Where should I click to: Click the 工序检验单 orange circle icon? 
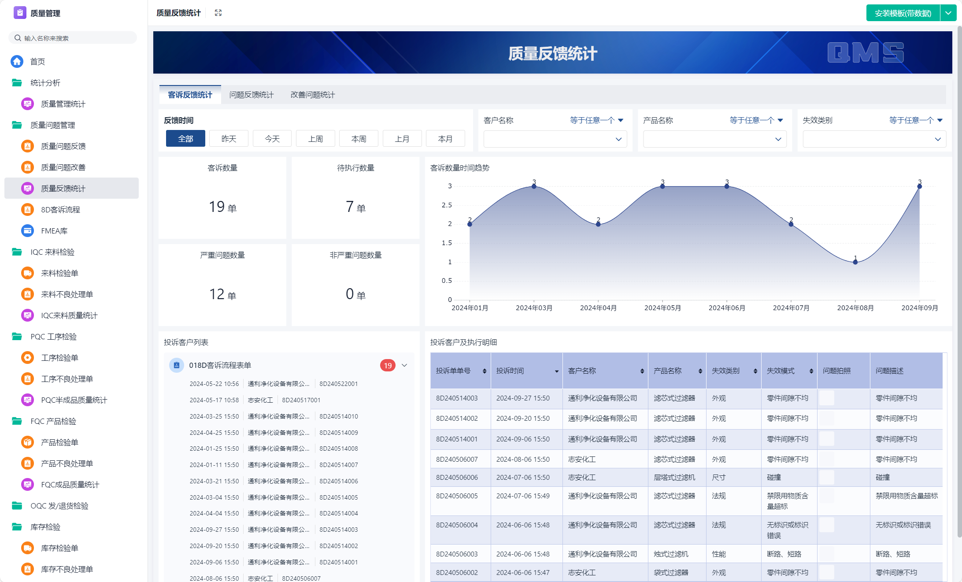pyautogui.click(x=27, y=357)
